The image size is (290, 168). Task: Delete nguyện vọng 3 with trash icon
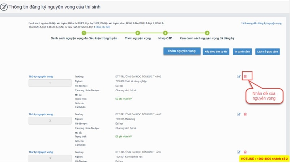click(245, 152)
